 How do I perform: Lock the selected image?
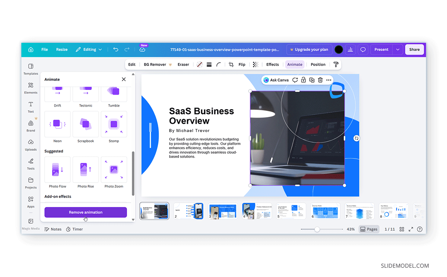[304, 80]
